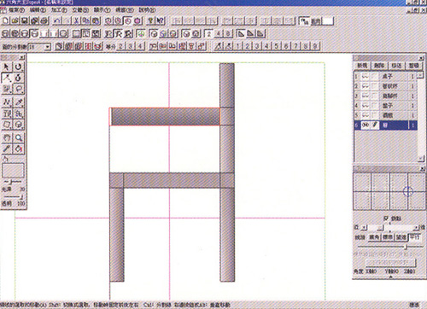Image resolution: width=427 pixels, height=309 pixels.
Task: Click the layer list scroll-down arrow
Action: pos(421,159)
